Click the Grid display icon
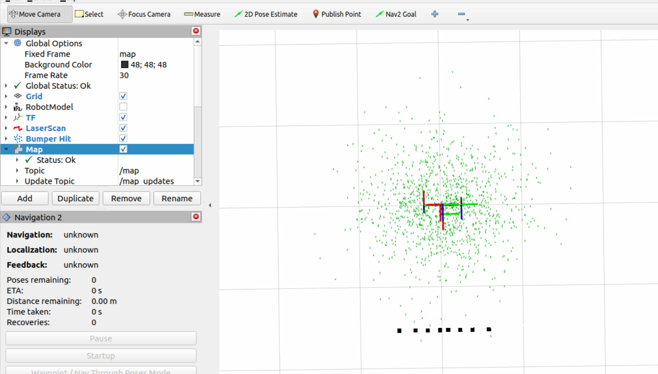This screenshot has width=658, height=374. 18,96
